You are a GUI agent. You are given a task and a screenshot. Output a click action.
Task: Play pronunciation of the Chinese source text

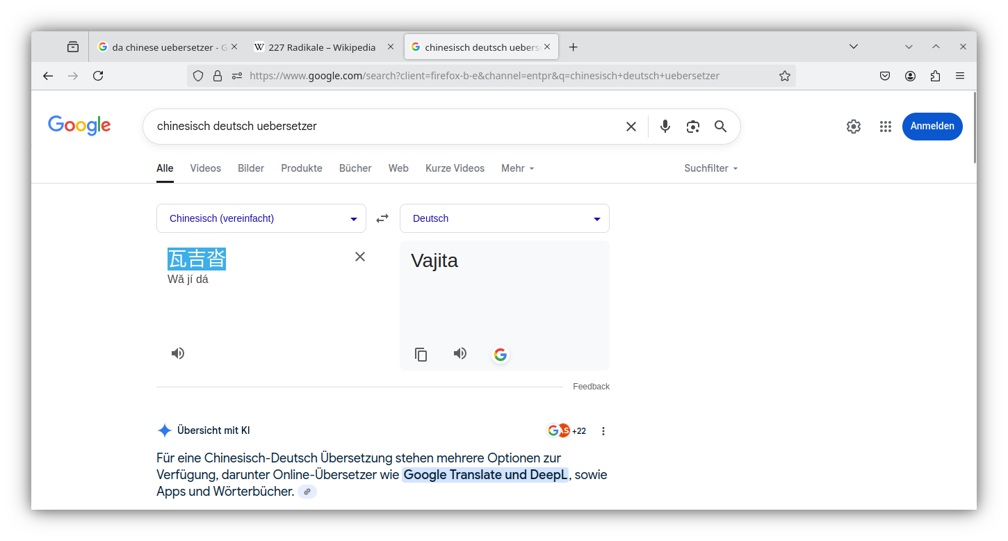(x=177, y=353)
